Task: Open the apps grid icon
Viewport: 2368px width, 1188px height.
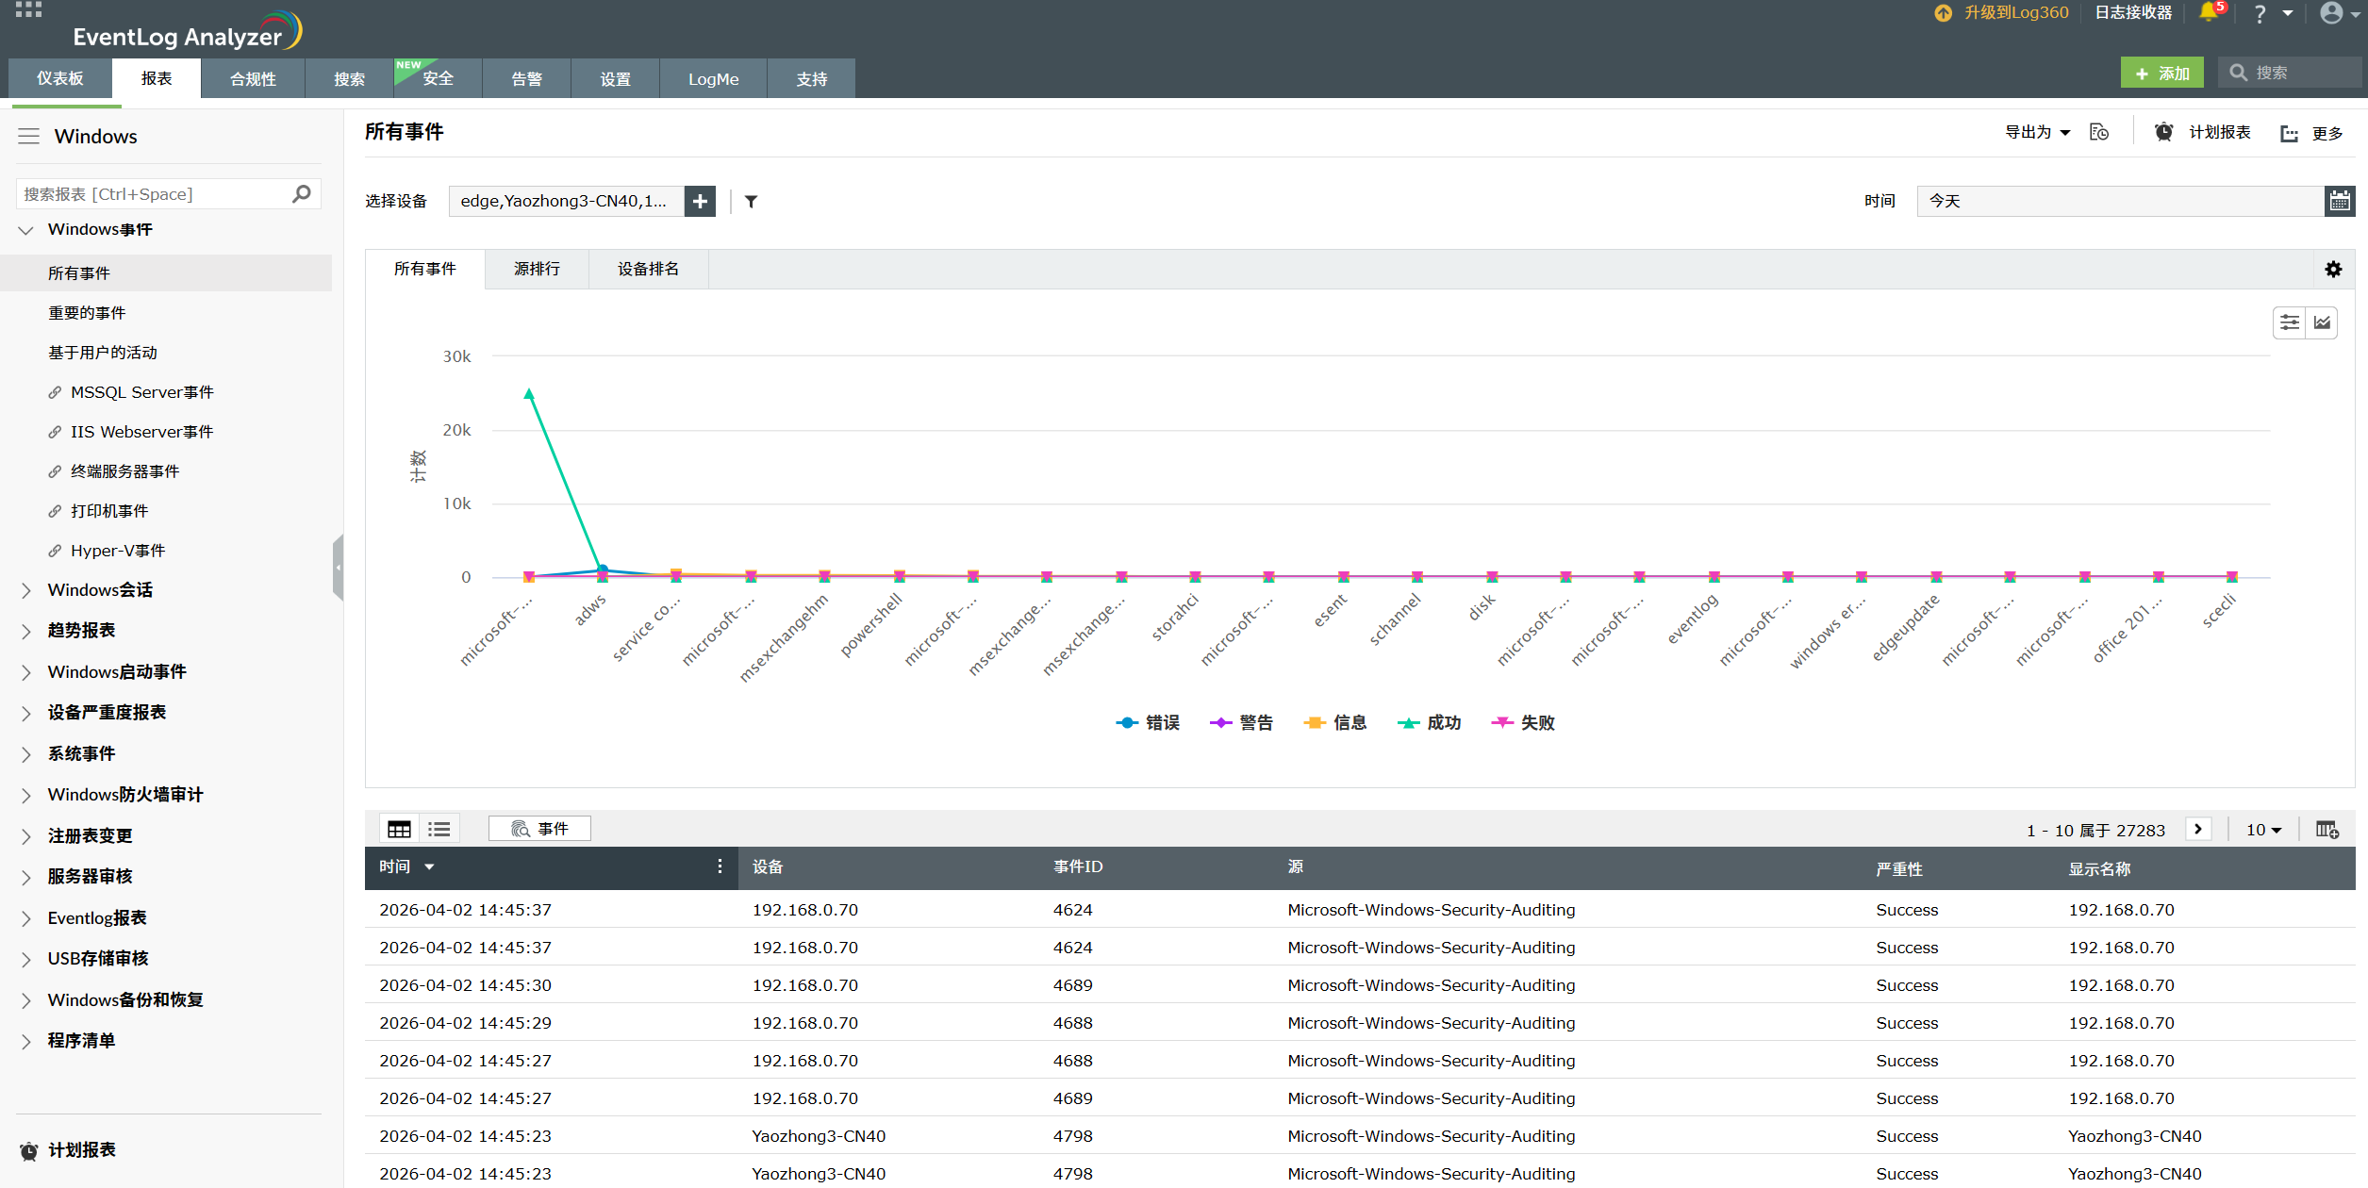Action: pyautogui.click(x=28, y=9)
